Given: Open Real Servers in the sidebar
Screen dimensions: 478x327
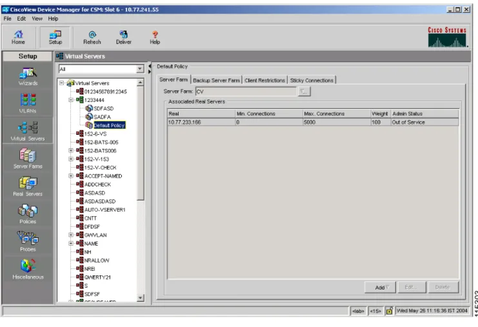Looking at the screenshot, I should (28, 186).
